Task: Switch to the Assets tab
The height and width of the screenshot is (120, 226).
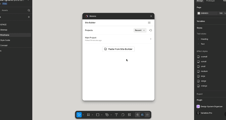Action: [x=5, y=10]
